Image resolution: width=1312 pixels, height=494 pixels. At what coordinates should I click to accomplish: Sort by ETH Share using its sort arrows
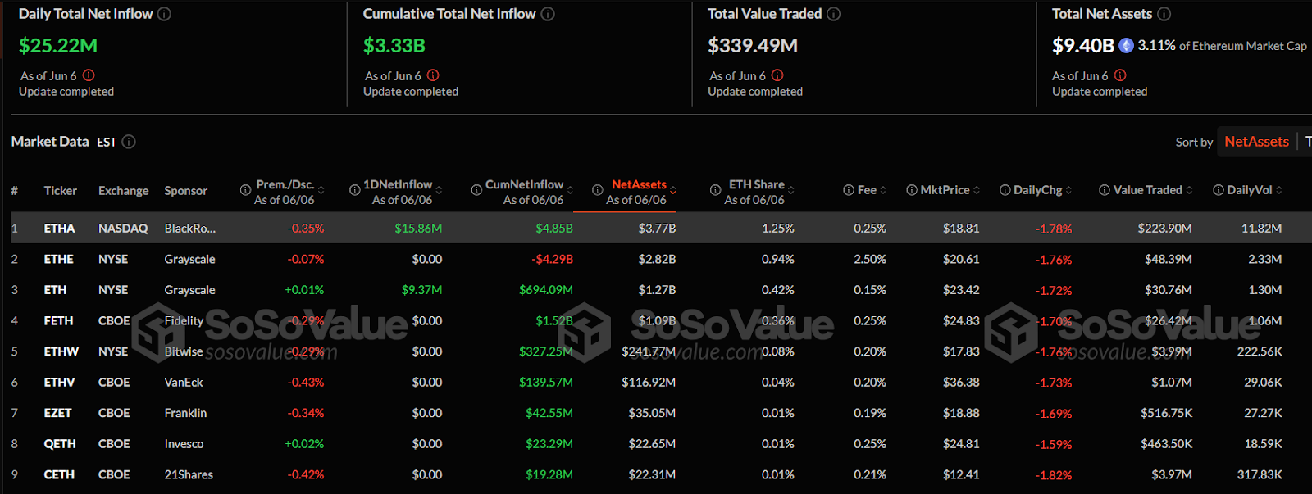coord(791,190)
